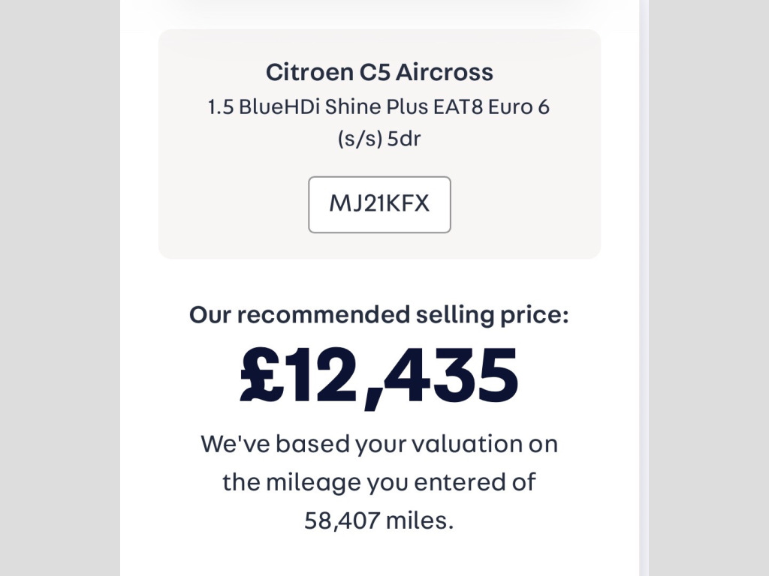
Task: Click the EAT8 gearbox text
Action: (x=457, y=107)
